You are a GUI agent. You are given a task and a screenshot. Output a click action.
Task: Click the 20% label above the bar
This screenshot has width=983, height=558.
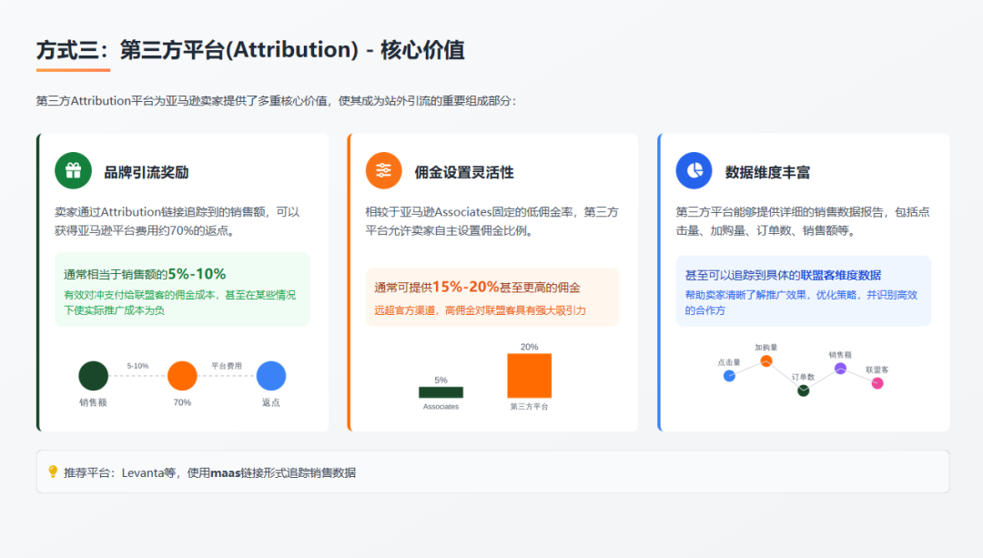click(x=529, y=347)
